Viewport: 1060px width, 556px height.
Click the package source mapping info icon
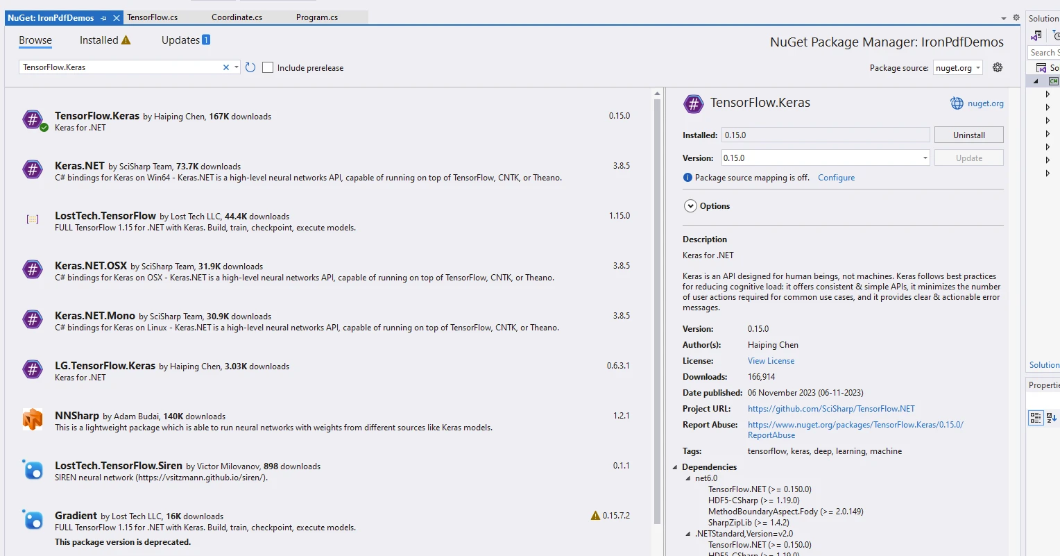click(687, 178)
